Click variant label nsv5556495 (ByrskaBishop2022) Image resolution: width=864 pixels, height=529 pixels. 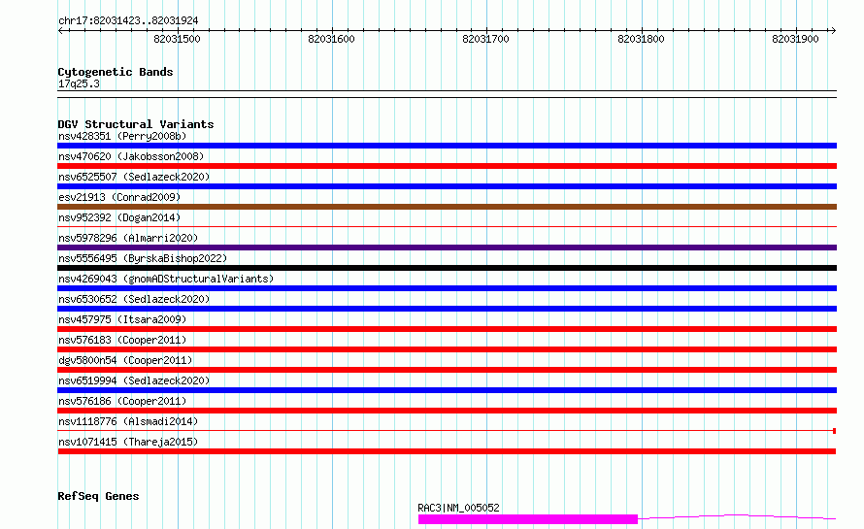click(143, 258)
